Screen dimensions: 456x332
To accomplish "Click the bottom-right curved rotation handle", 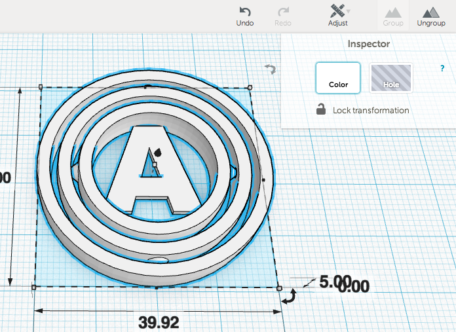I will (288, 298).
